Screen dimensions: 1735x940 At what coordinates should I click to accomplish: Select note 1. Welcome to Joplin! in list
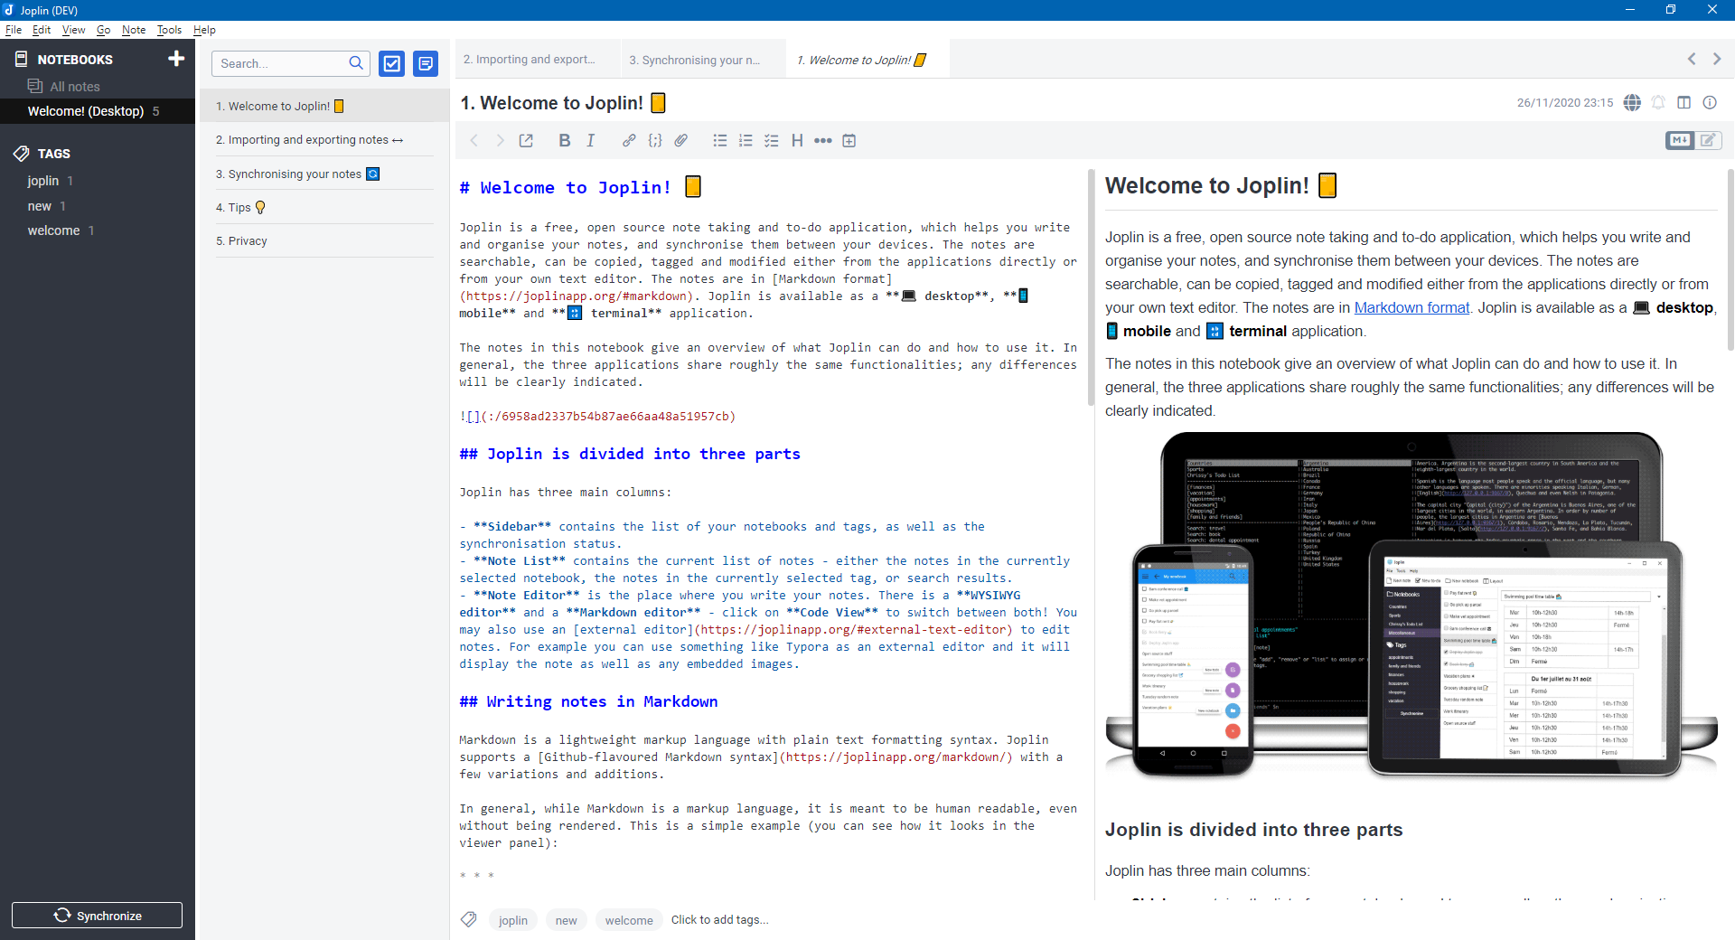pos(324,106)
